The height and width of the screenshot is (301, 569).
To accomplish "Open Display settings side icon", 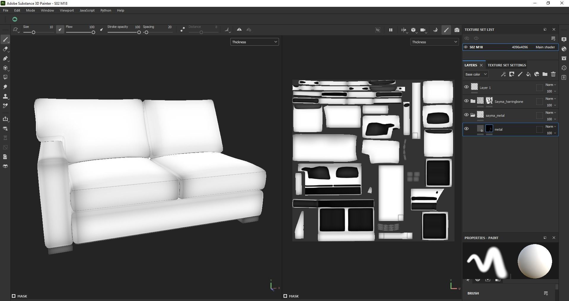I will [x=564, y=39].
